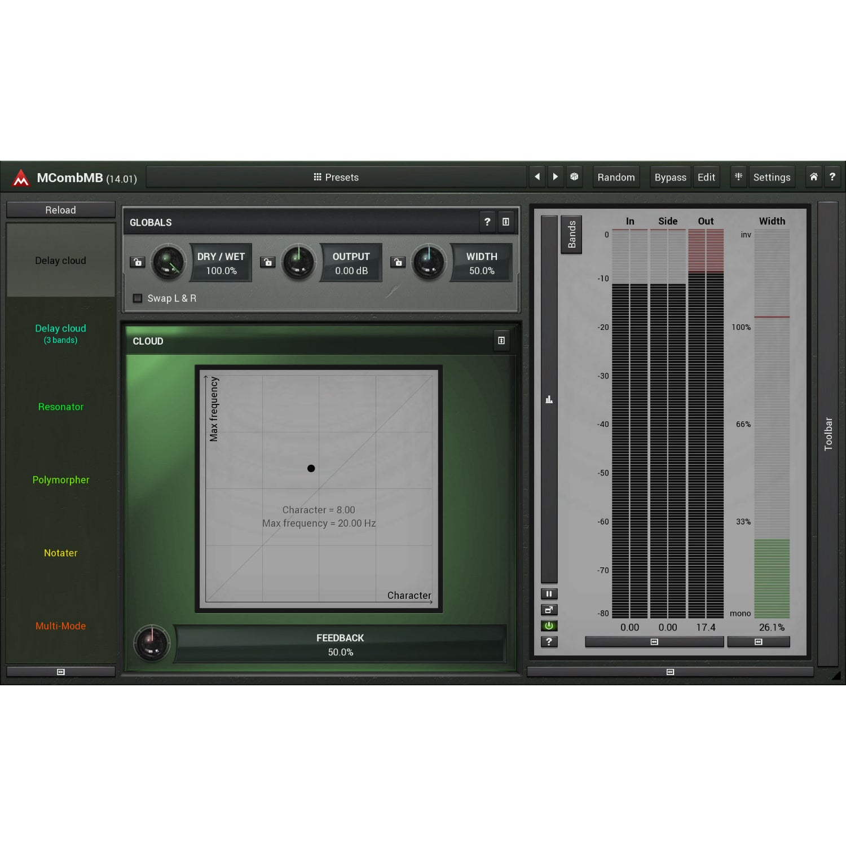
Task: Select the Delay cloud (3 bands) device
Action: (x=61, y=333)
